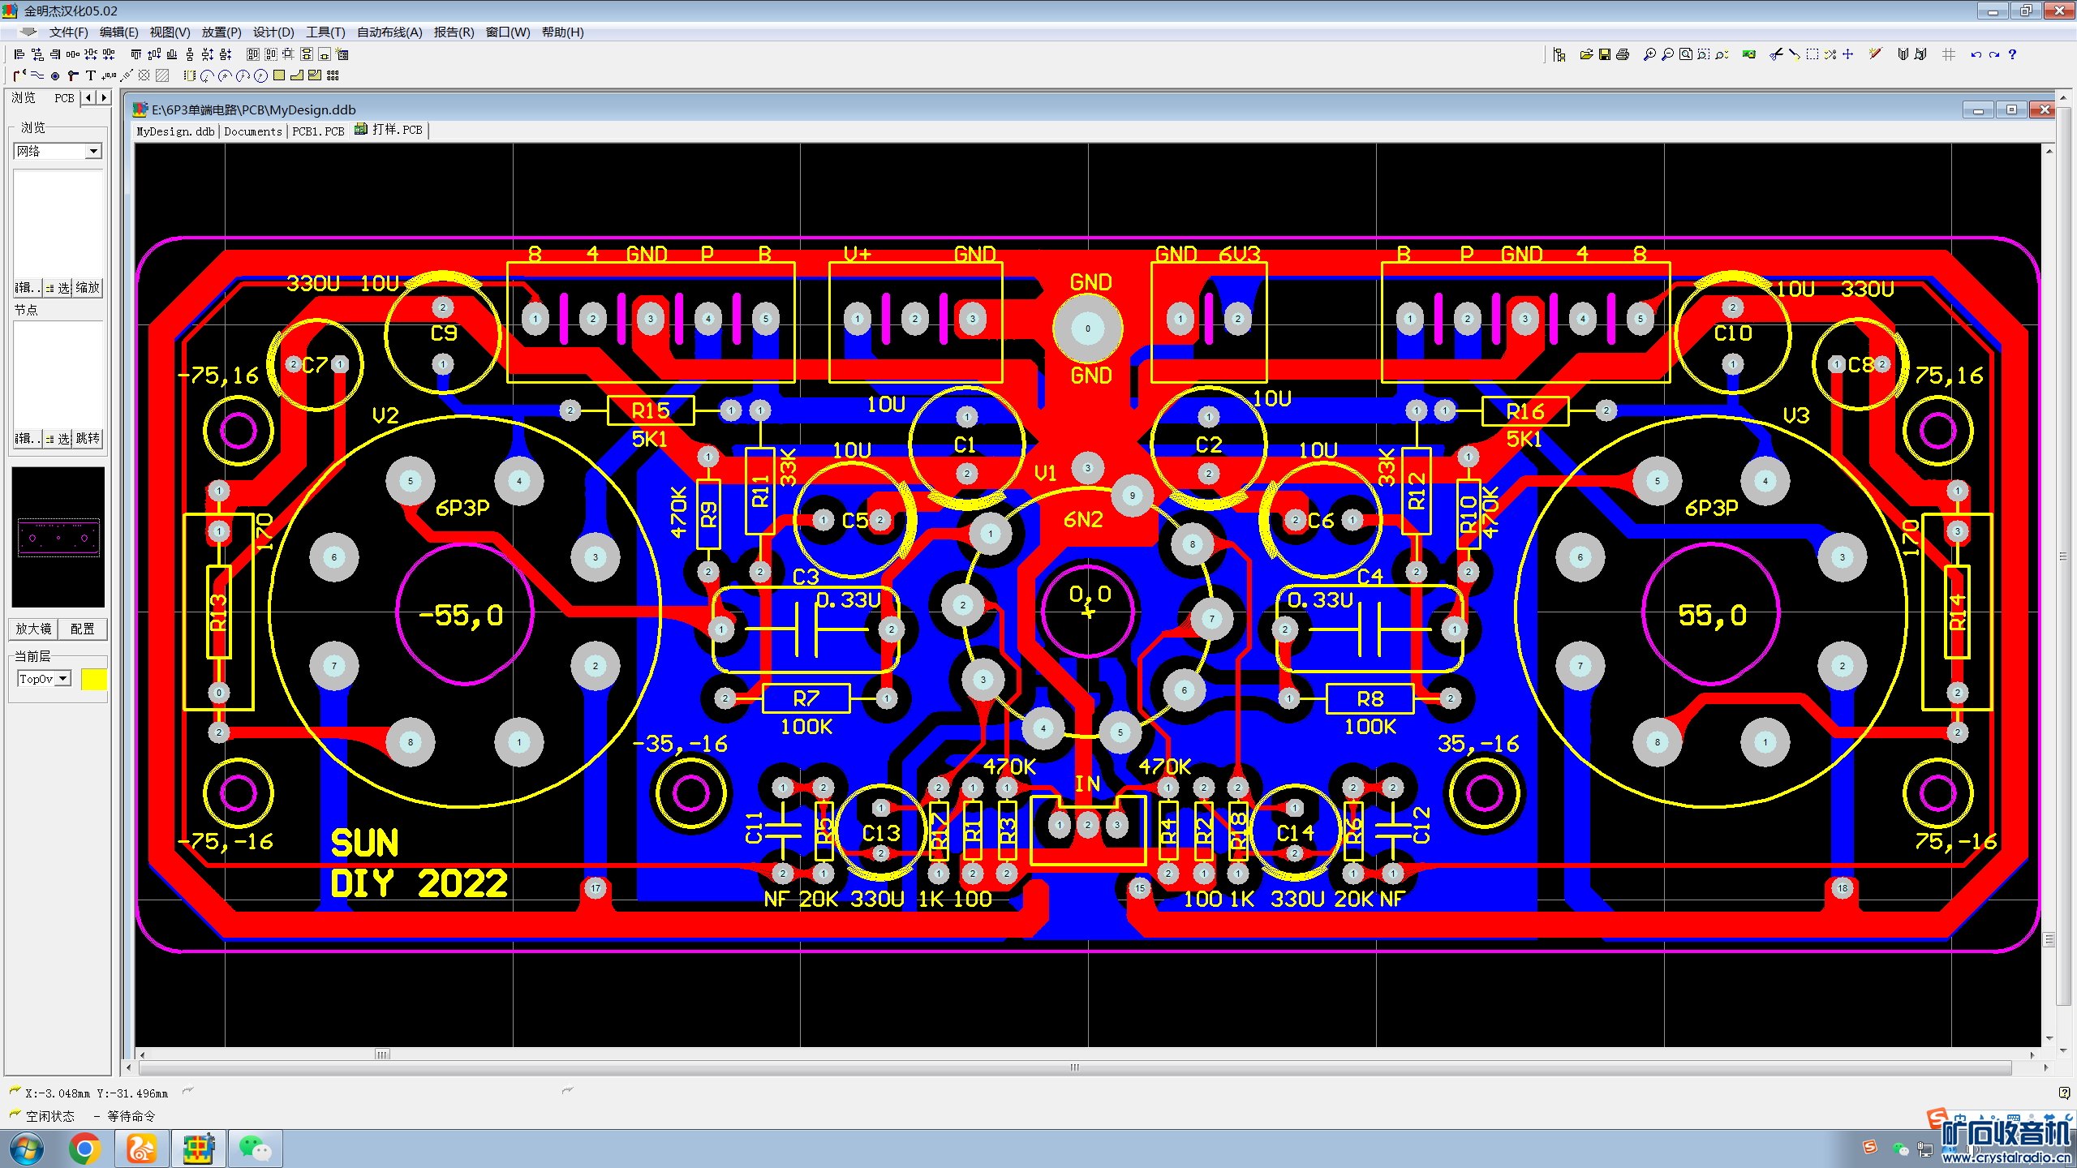Click the 跳转 button in nodes section
This screenshot has width=2077, height=1168.
88,438
